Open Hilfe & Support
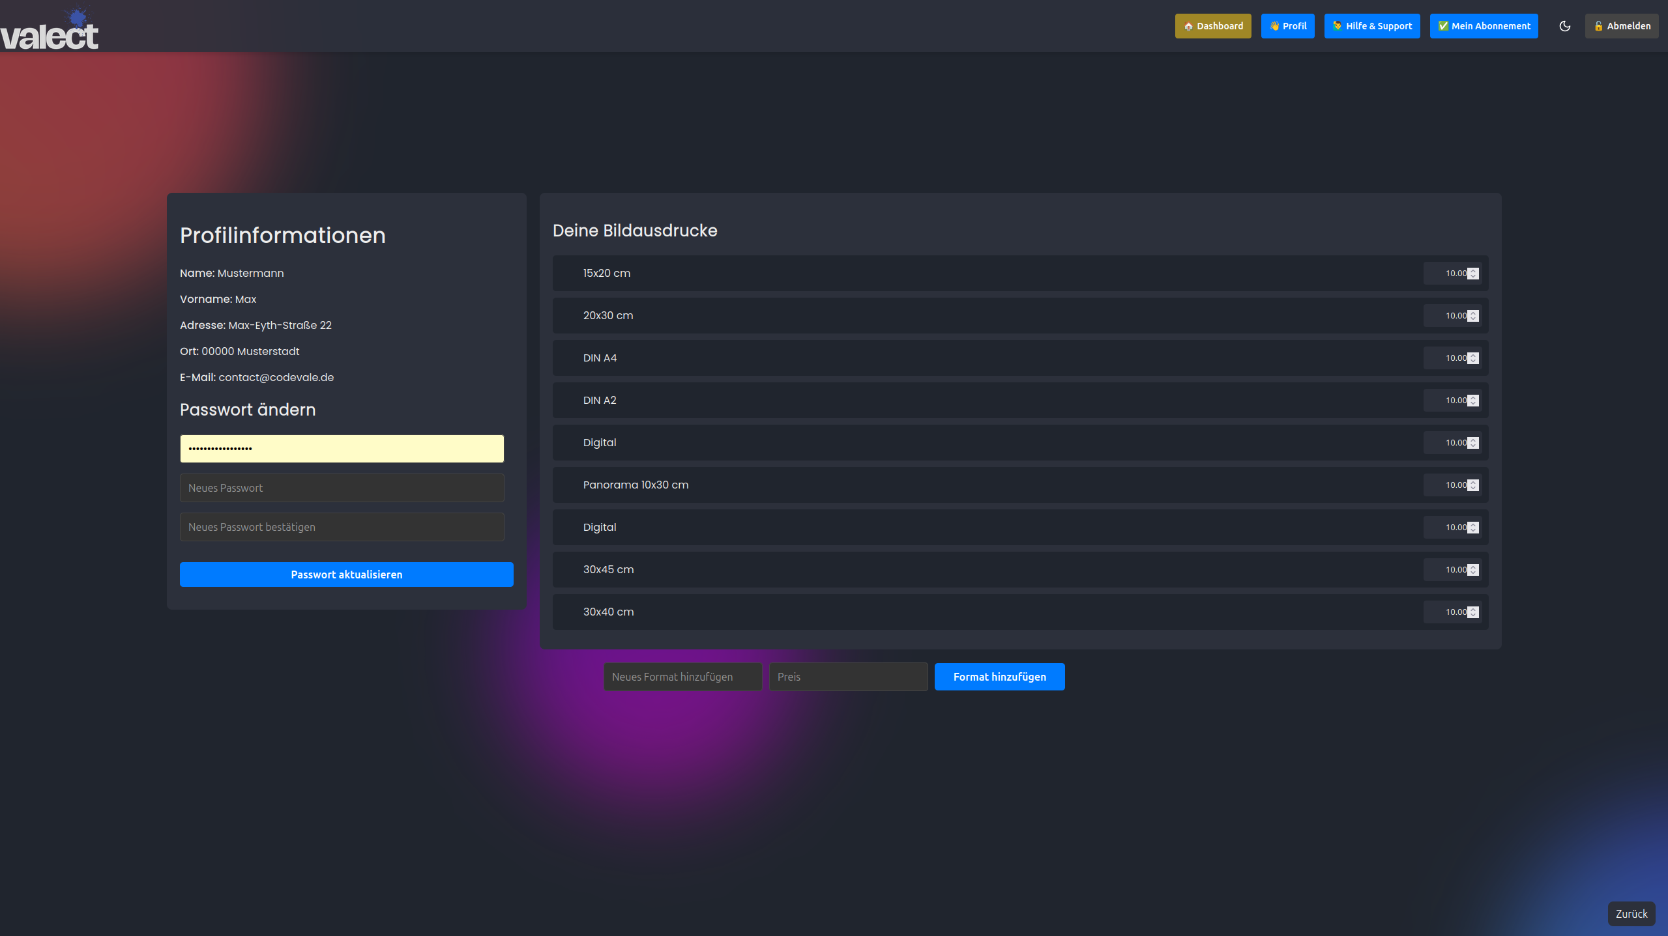Viewport: 1668px width, 936px height. (1371, 26)
